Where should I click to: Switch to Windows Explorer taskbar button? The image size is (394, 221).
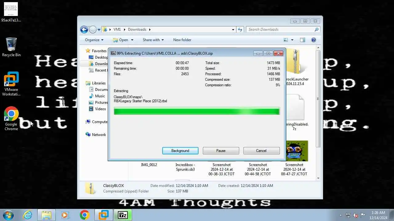(x=46, y=215)
